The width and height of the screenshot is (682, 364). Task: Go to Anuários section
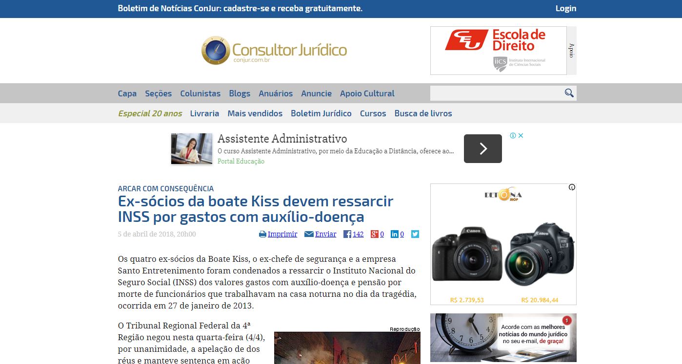[276, 93]
